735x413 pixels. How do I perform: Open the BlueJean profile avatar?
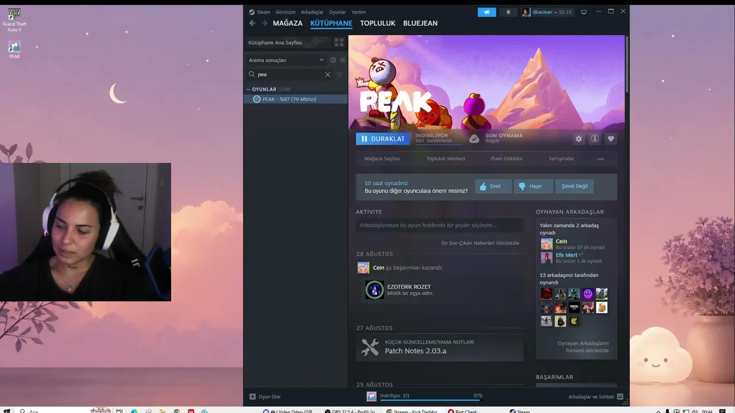click(526, 12)
